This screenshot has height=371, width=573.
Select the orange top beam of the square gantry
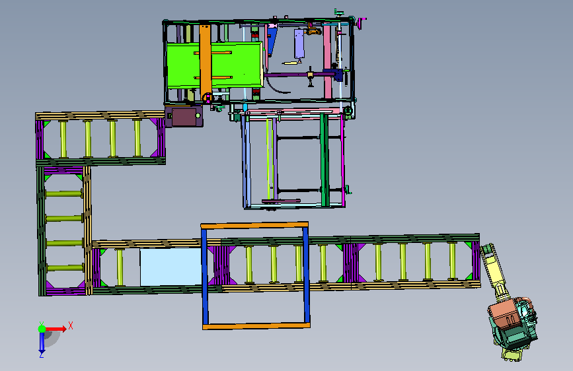pos(254,225)
